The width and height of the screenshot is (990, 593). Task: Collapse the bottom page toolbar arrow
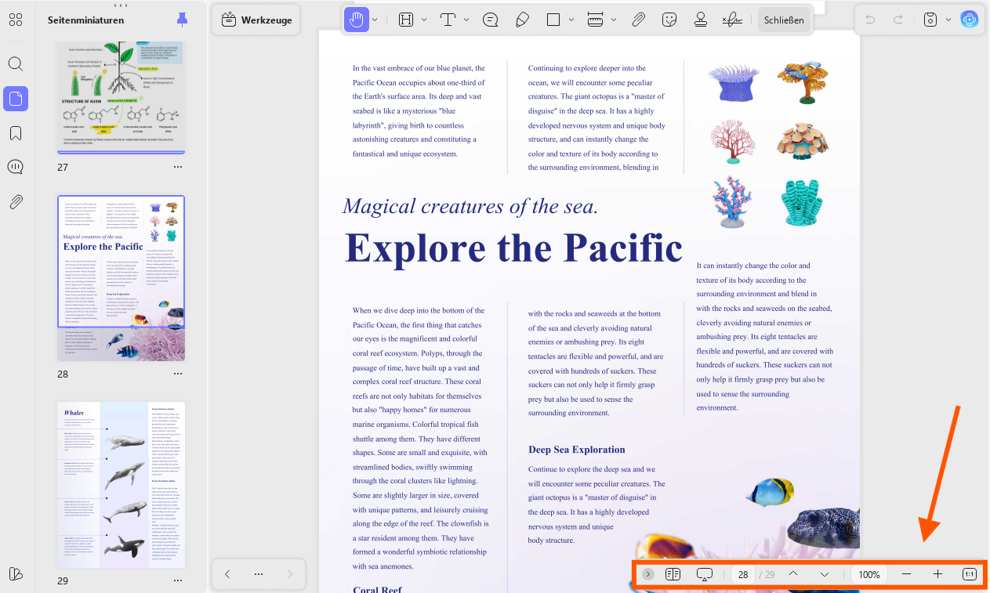point(648,574)
